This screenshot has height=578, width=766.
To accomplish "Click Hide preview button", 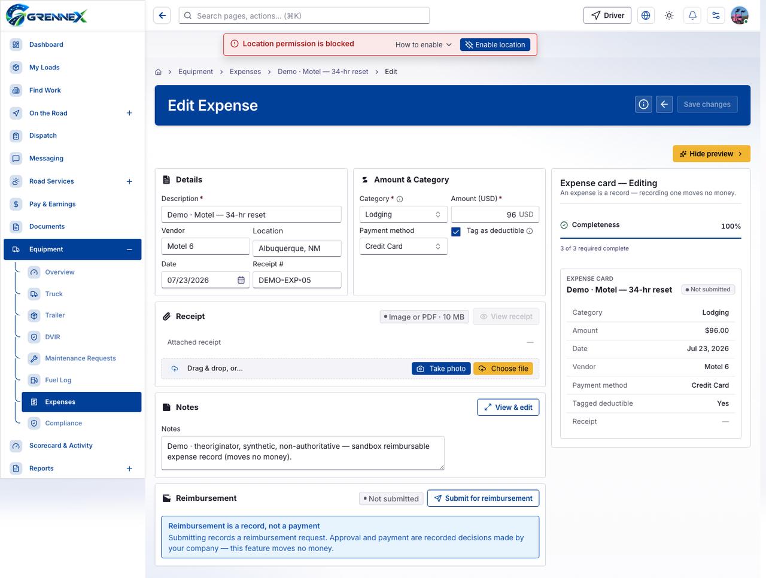I will tap(712, 154).
